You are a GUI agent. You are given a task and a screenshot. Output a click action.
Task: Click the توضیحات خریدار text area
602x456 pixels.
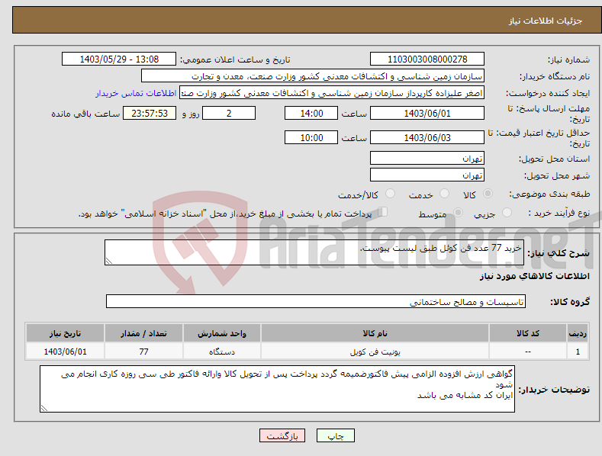(x=277, y=389)
